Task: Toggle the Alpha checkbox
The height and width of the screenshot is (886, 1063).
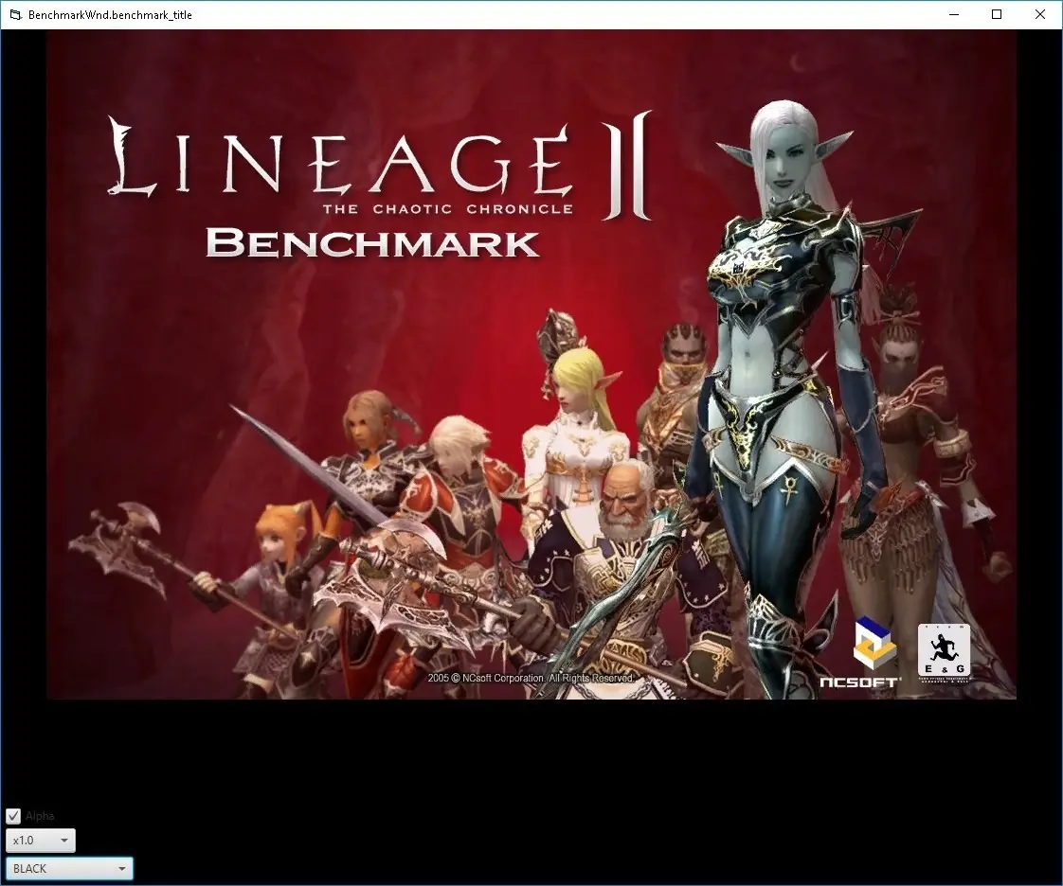Action: [13, 816]
